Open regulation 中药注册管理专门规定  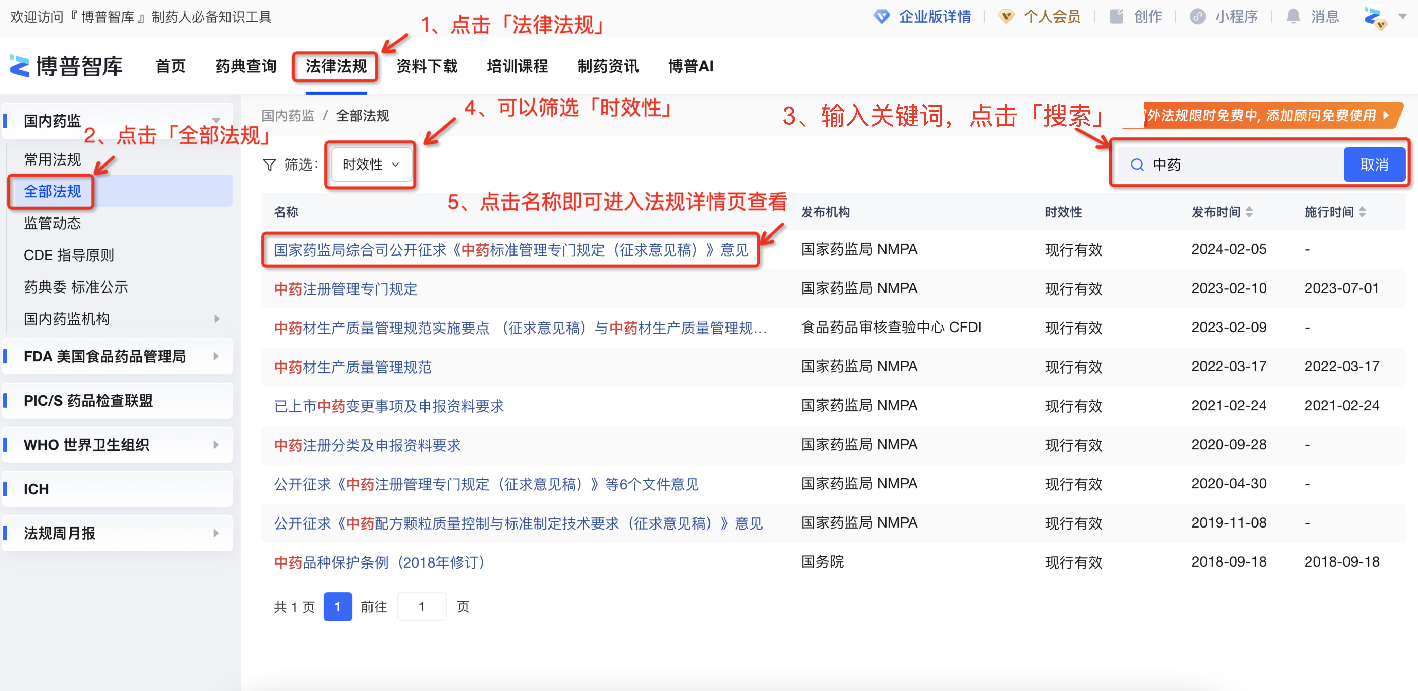pyautogui.click(x=346, y=289)
